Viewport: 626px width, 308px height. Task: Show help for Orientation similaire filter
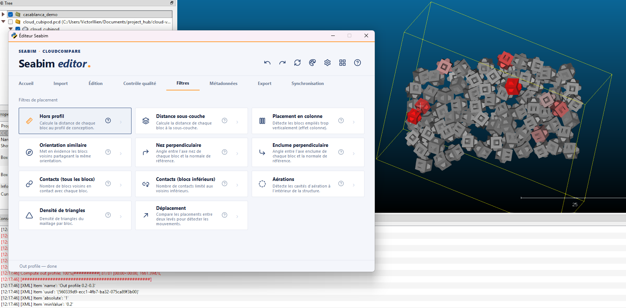(108, 152)
